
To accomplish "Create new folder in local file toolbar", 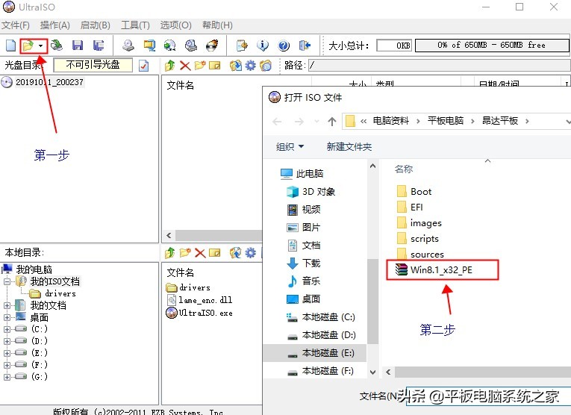I will 185,252.
